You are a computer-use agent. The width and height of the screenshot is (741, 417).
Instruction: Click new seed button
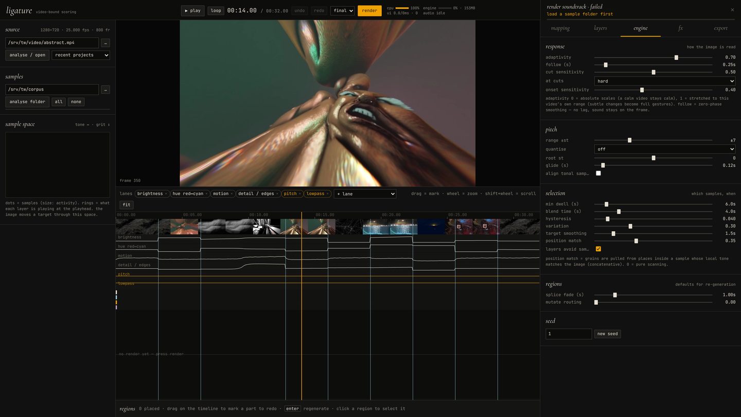(608, 334)
